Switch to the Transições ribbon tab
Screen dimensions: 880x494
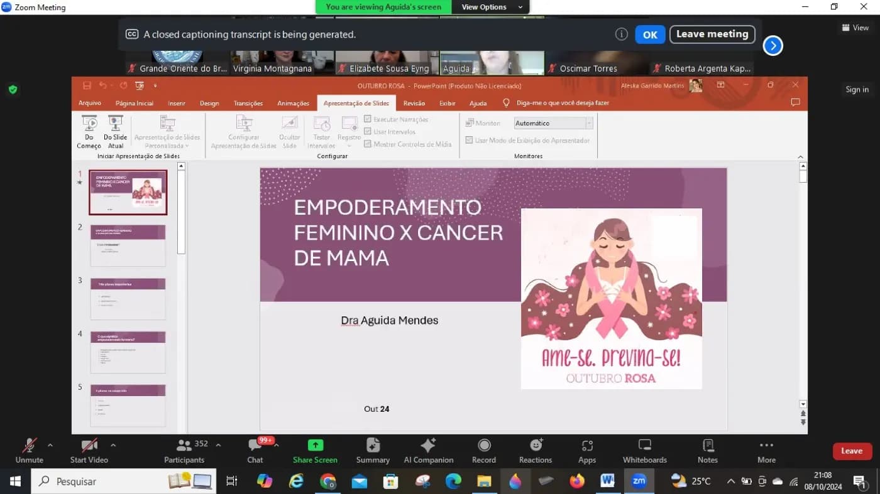[x=248, y=104]
